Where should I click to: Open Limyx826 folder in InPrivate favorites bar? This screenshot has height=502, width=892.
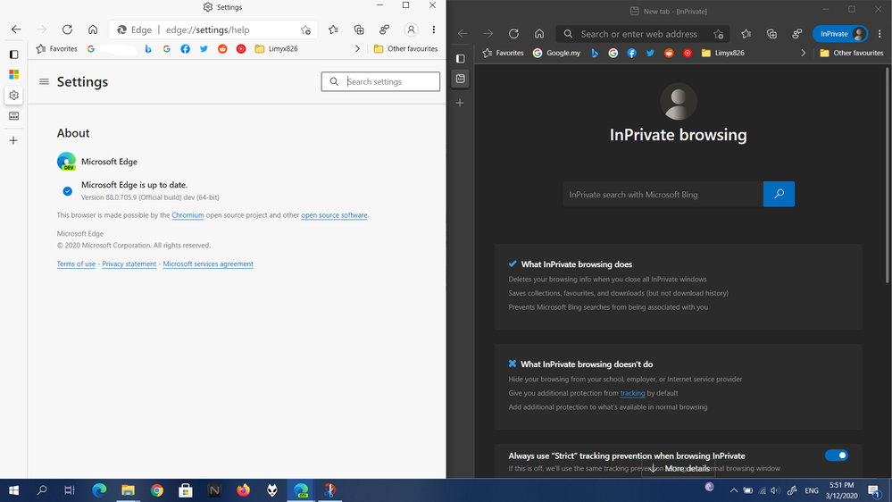pos(722,53)
